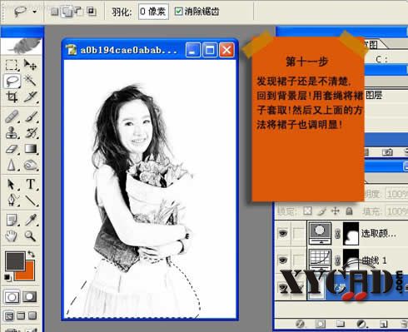Select the Hand tool

point(12,235)
